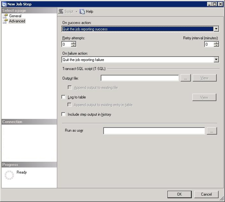
Task: Click the Ready status text
Action: click(x=22, y=172)
